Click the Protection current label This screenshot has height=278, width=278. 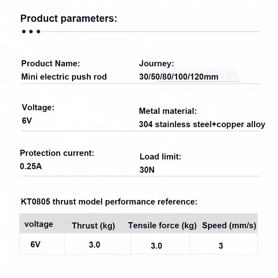[57, 153]
